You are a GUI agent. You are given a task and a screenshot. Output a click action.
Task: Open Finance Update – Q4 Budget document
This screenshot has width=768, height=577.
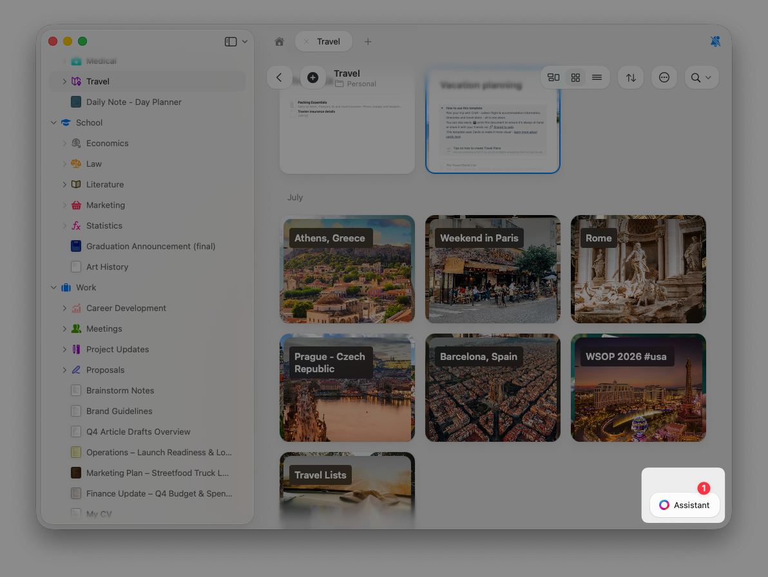point(148,493)
